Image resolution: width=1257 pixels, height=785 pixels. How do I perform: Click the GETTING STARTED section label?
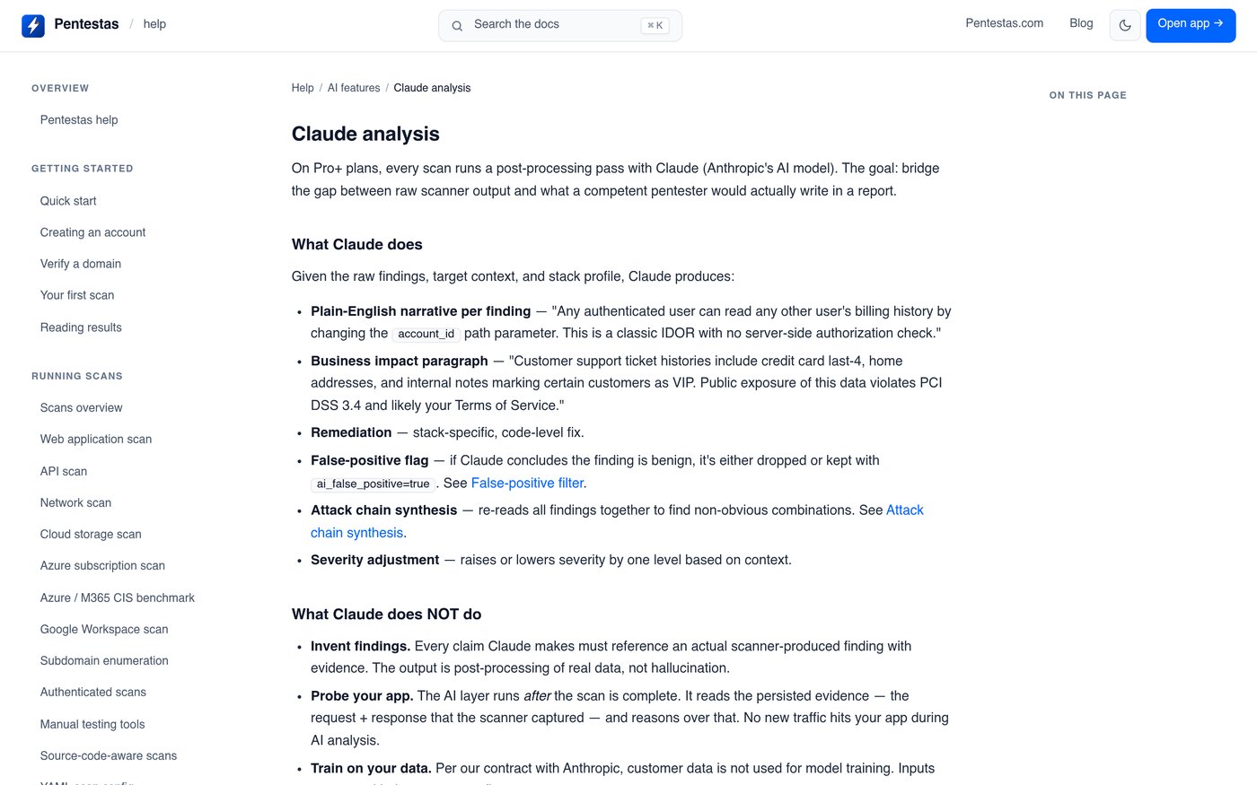point(83,169)
